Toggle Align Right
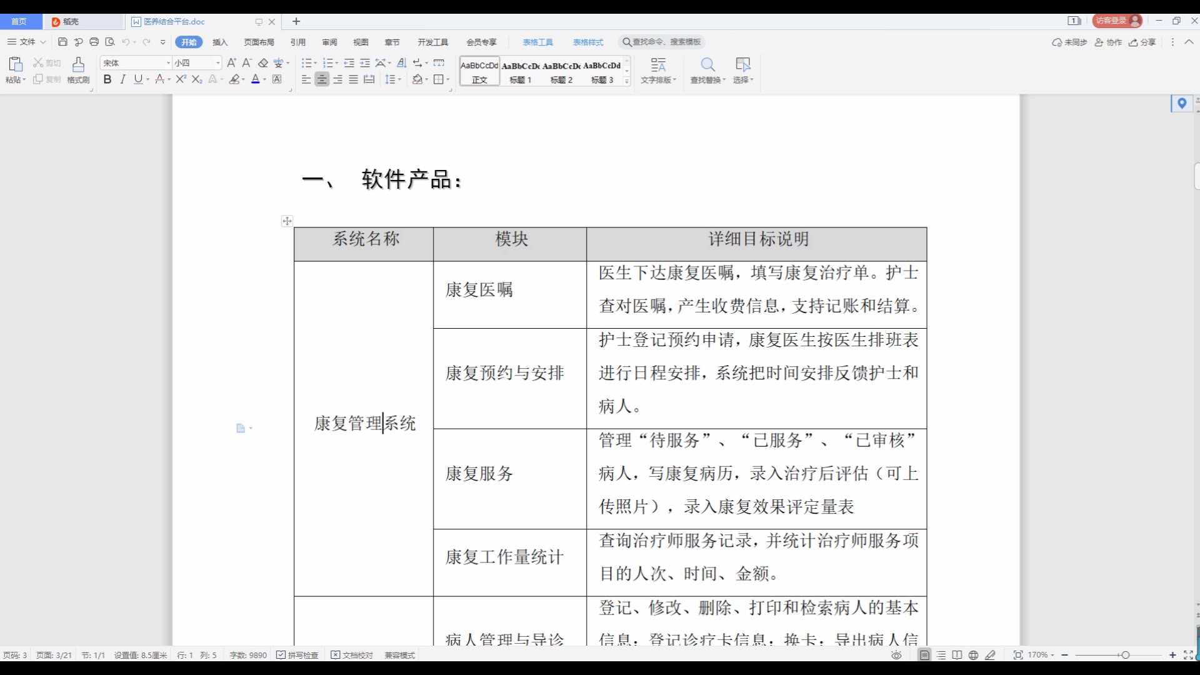Viewport: 1200px width, 675px height. pyautogui.click(x=337, y=79)
